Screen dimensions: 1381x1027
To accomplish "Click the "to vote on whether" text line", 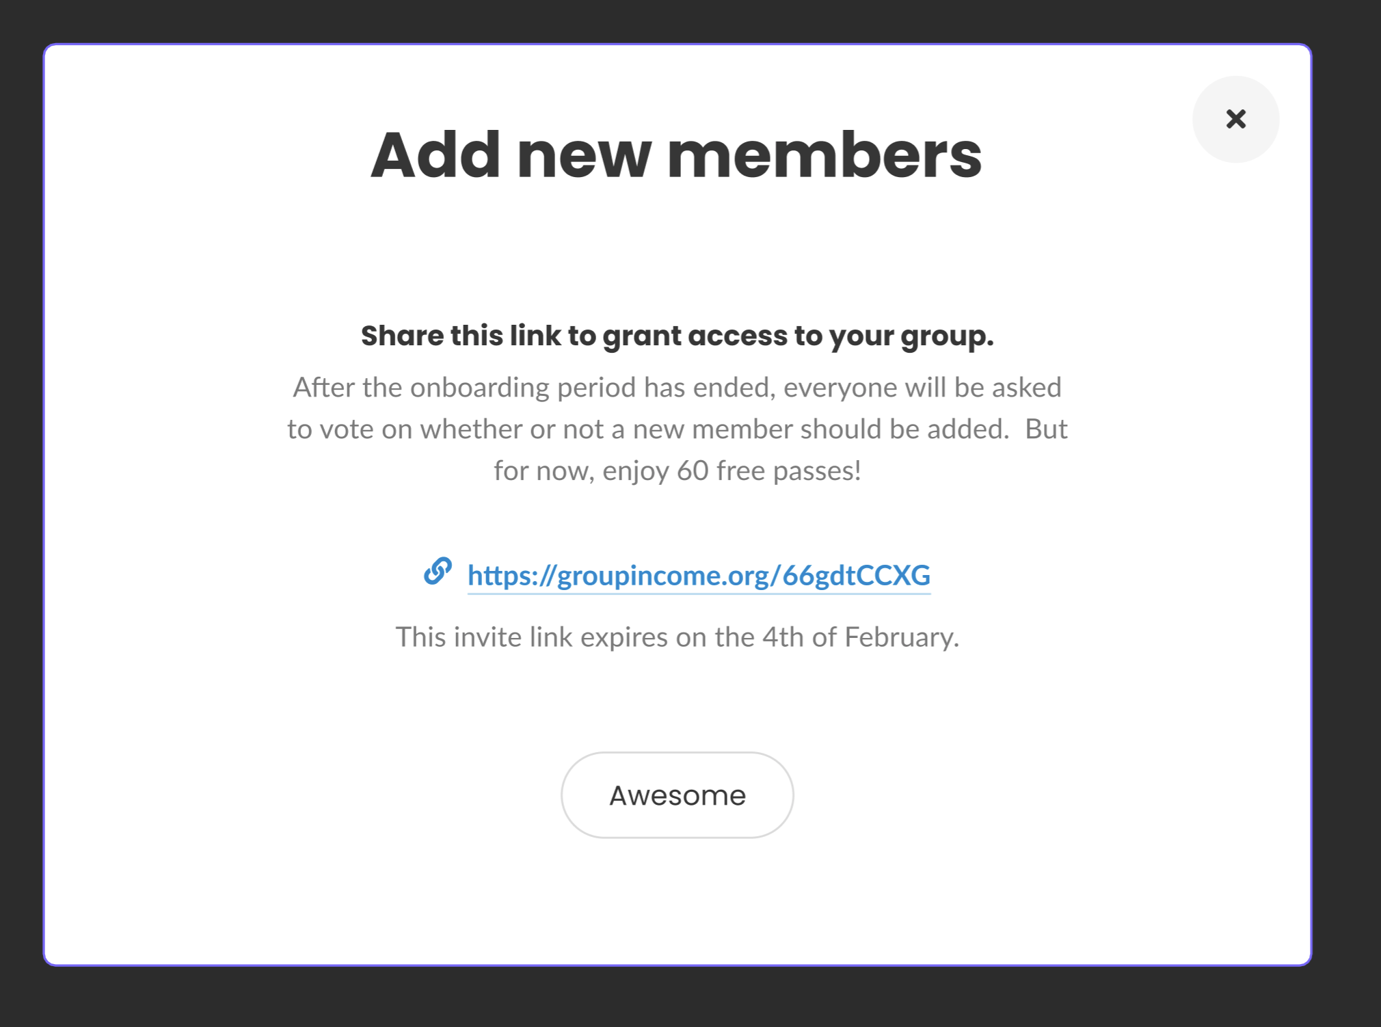I will pos(677,429).
